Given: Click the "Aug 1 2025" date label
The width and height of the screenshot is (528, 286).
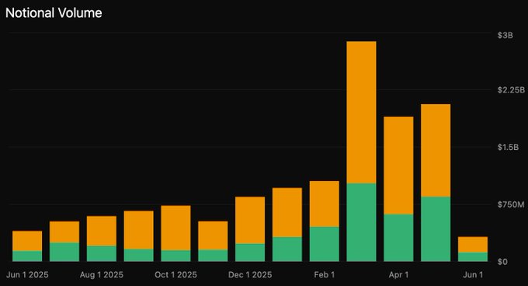Looking at the screenshot, I should (102, 275).
